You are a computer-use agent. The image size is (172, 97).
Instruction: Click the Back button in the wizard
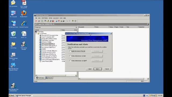89,69
